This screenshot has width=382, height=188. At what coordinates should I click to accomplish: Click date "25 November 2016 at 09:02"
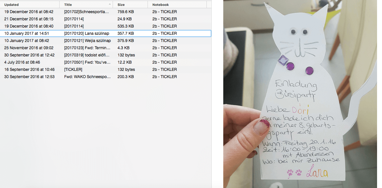tap(29, 48)
